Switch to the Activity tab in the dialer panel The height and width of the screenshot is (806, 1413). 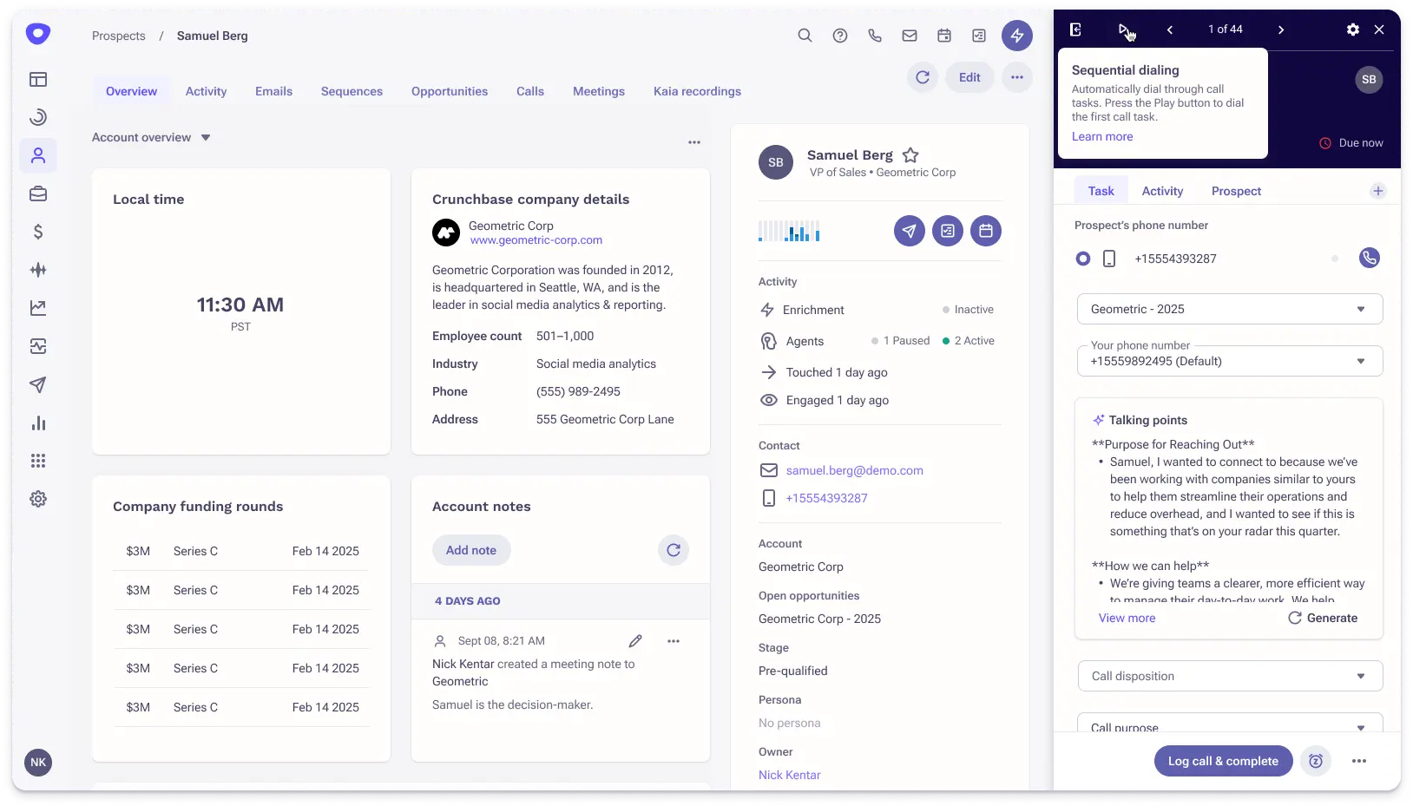pos(1162,191)
